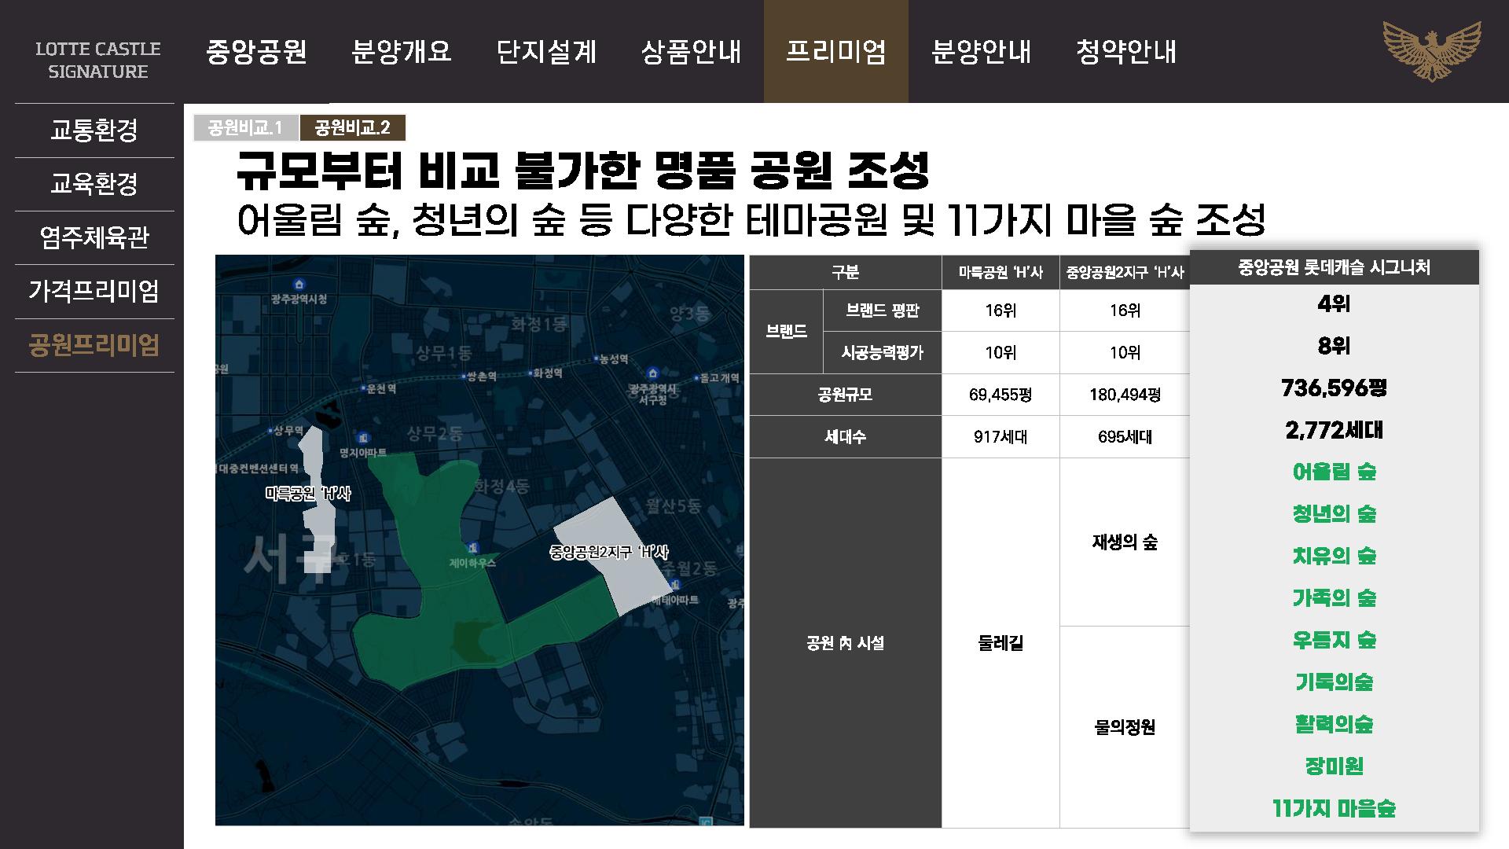
Task: Click the 180,494평 cell
Action: click(x=1125, y=395)
